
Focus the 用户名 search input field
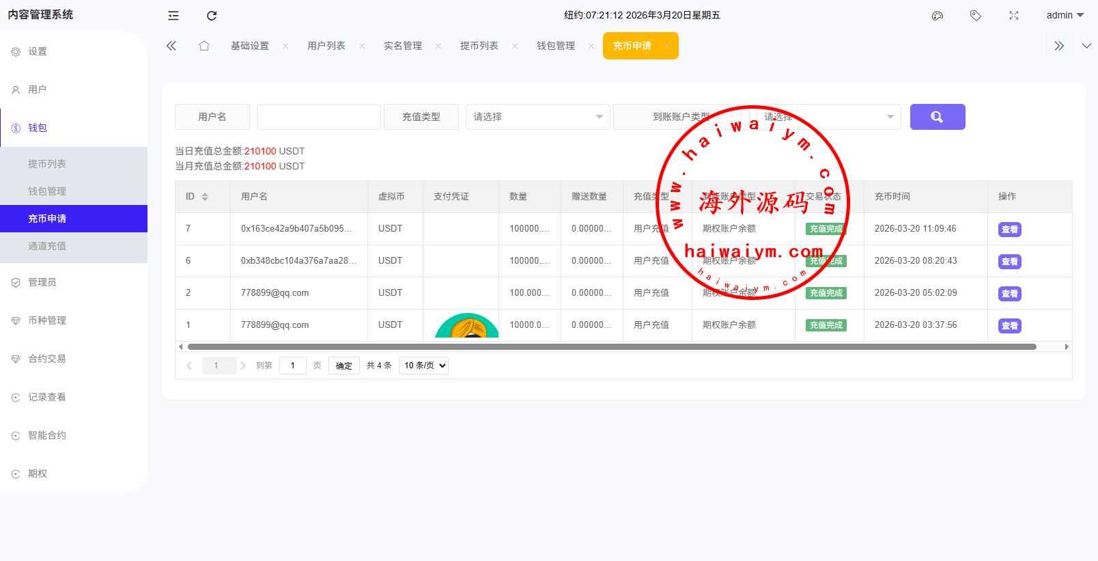[318, 117]
